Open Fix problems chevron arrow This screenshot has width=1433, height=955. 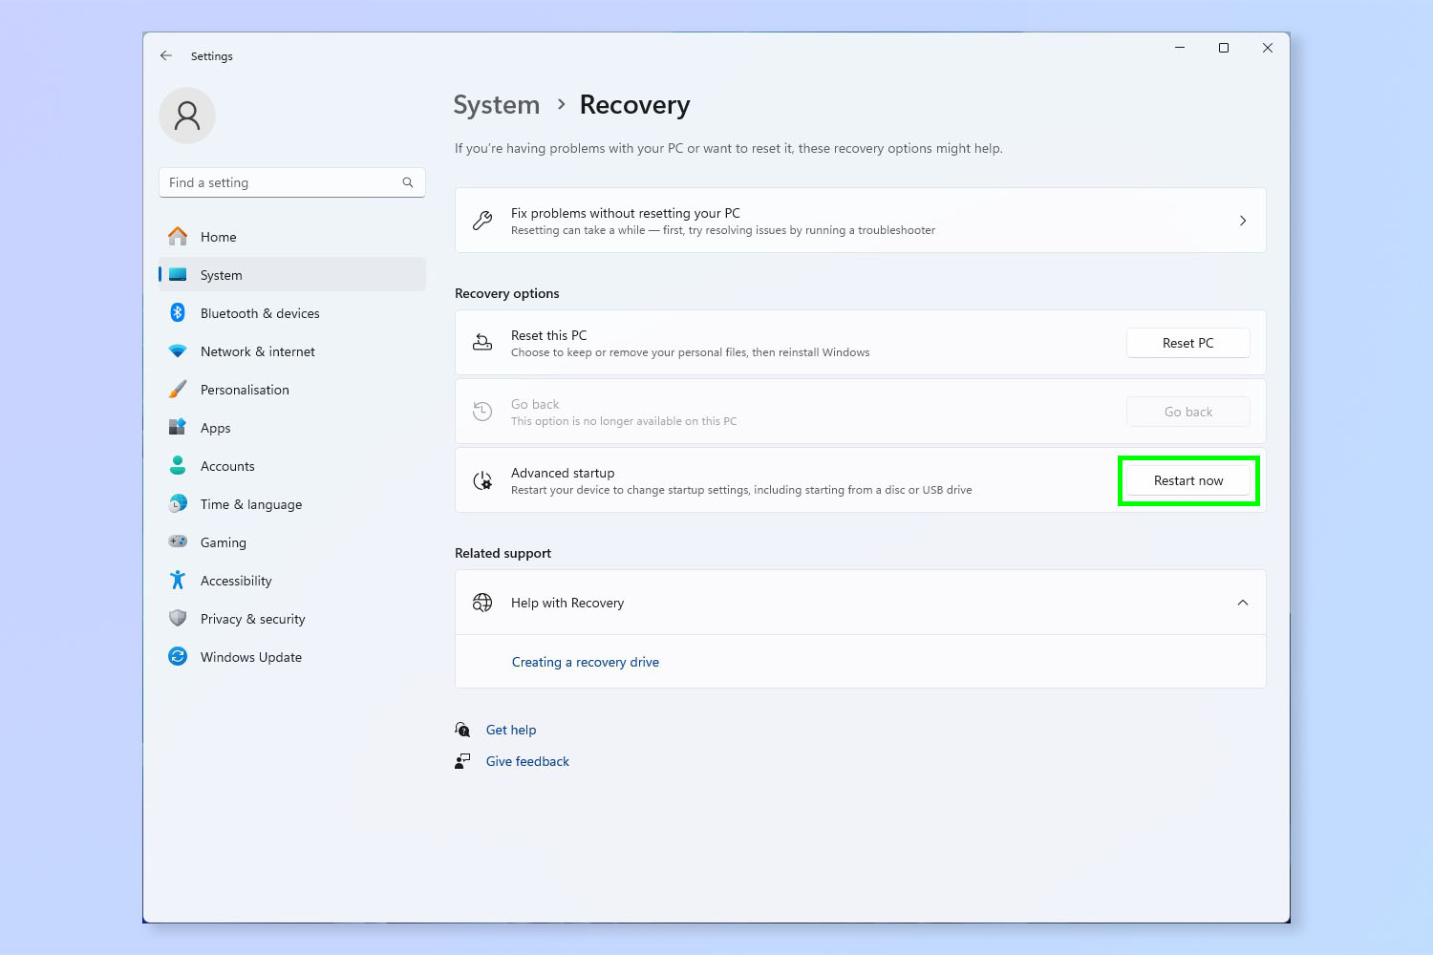pyautogui.click(x=1243, y=221)
